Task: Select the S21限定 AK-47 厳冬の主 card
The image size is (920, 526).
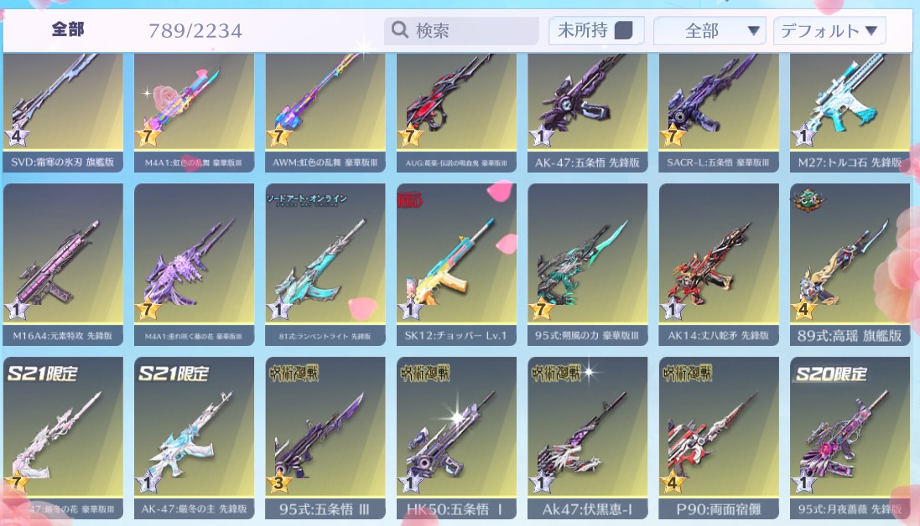Action: pos(195,437)
